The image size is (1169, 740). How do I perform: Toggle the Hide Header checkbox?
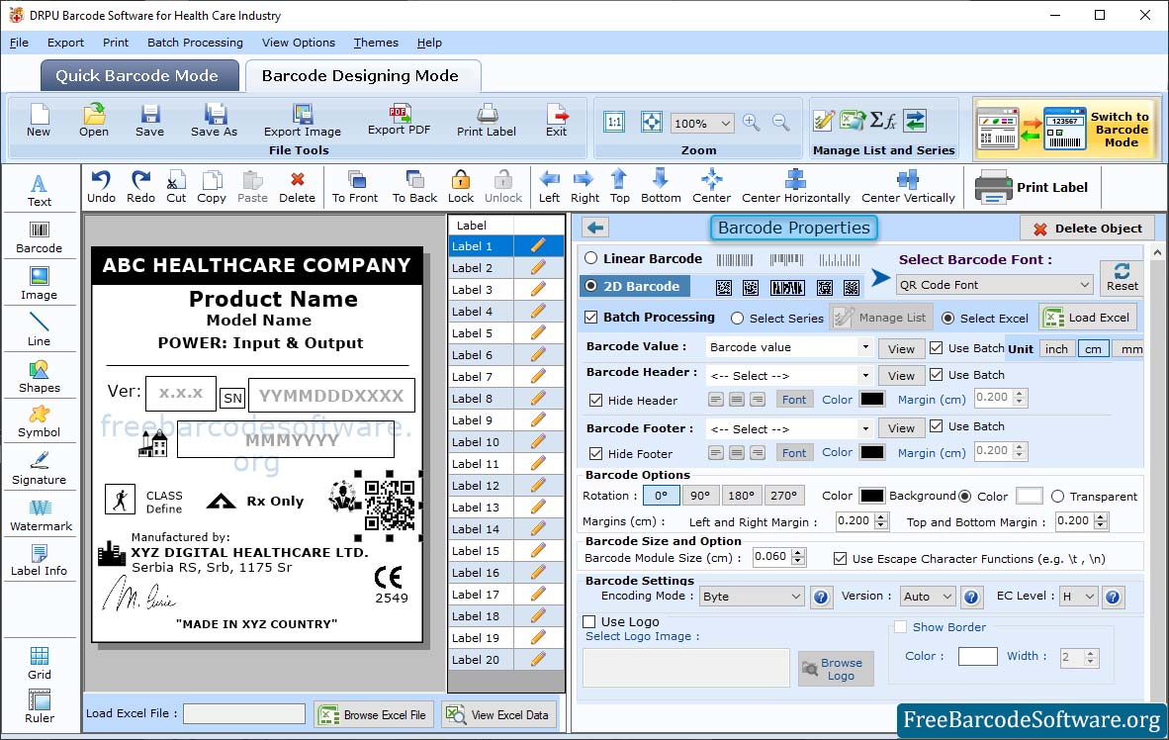coord(595,400)
